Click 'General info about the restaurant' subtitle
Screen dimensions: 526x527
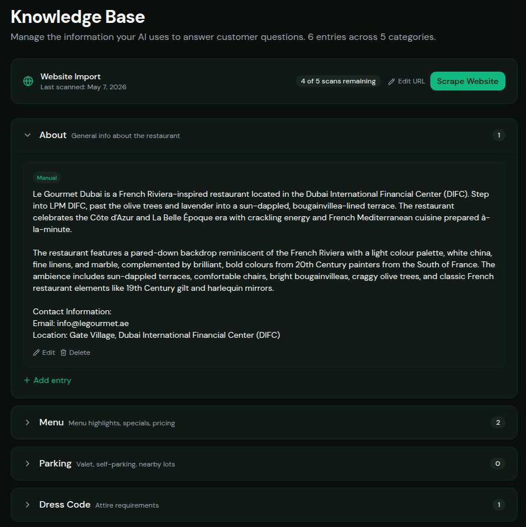pos(126,136)
